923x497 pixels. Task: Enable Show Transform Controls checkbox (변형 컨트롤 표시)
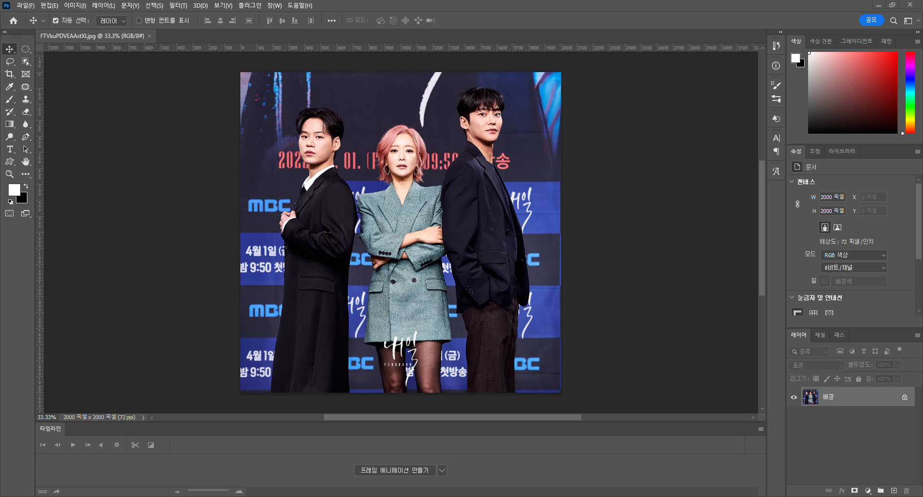[139, 21]
